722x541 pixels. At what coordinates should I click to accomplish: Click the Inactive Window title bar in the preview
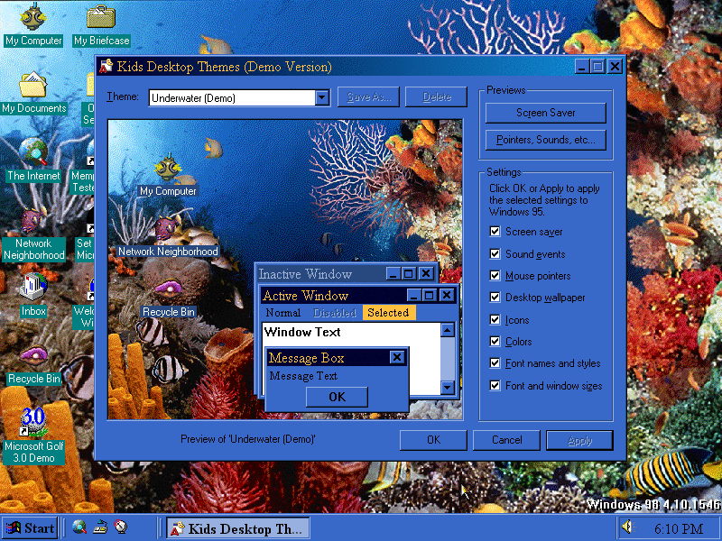pos(347,274)
